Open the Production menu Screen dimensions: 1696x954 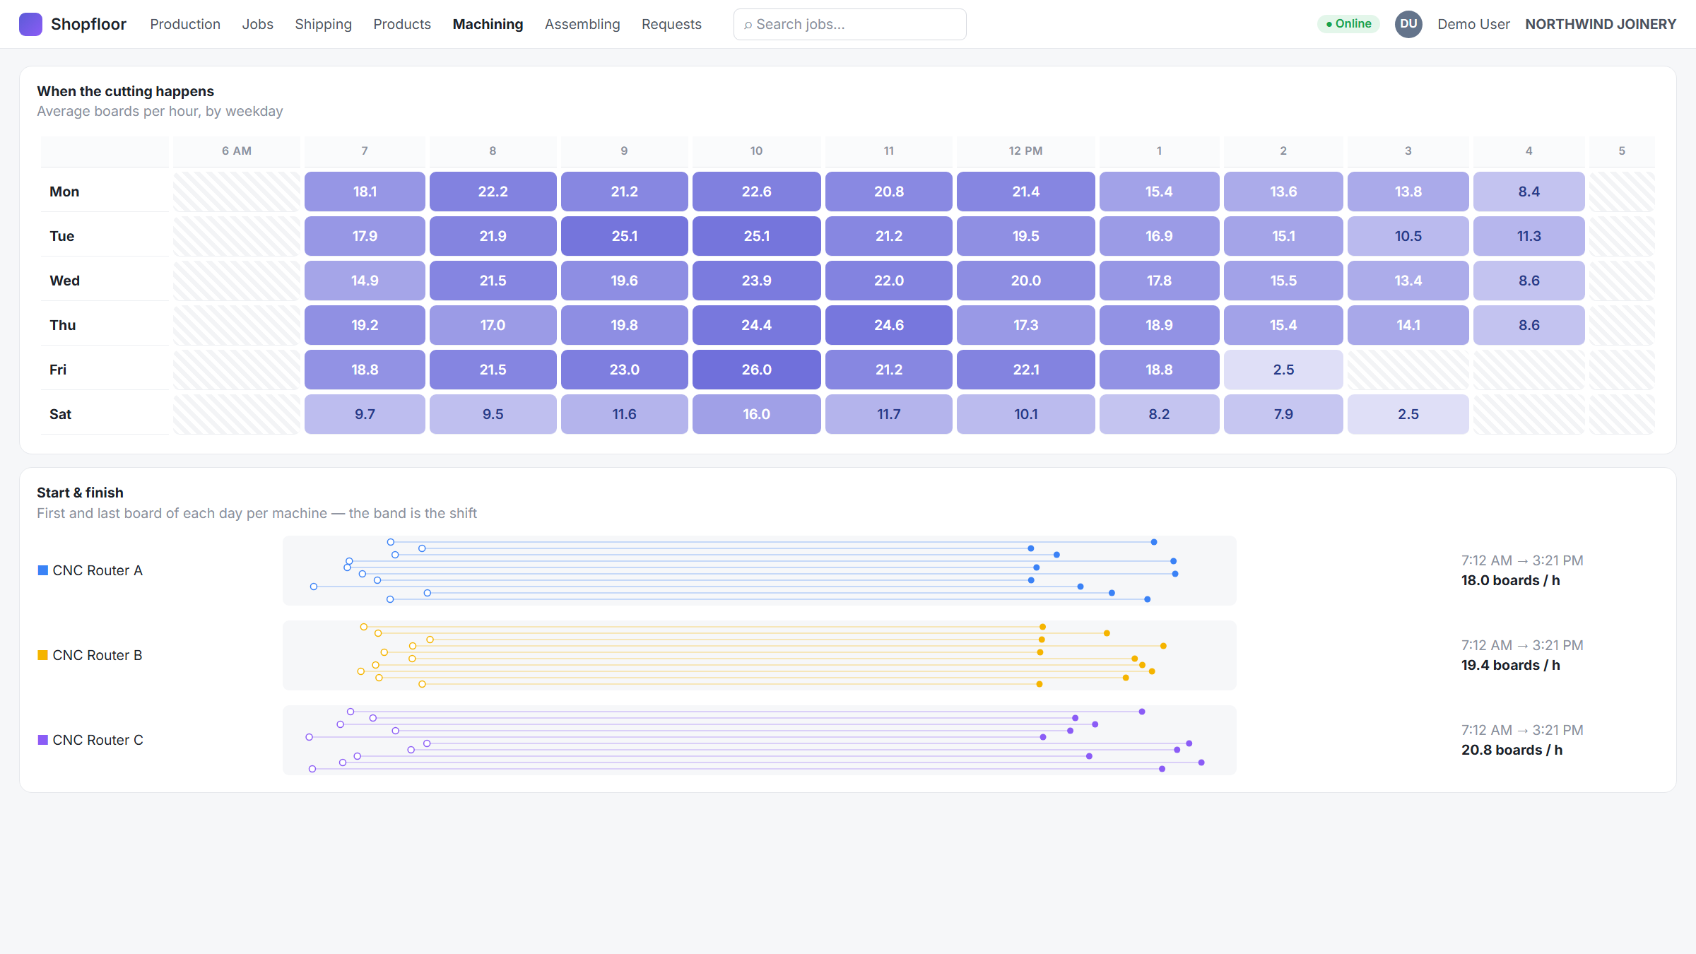[x=185, y=24]
